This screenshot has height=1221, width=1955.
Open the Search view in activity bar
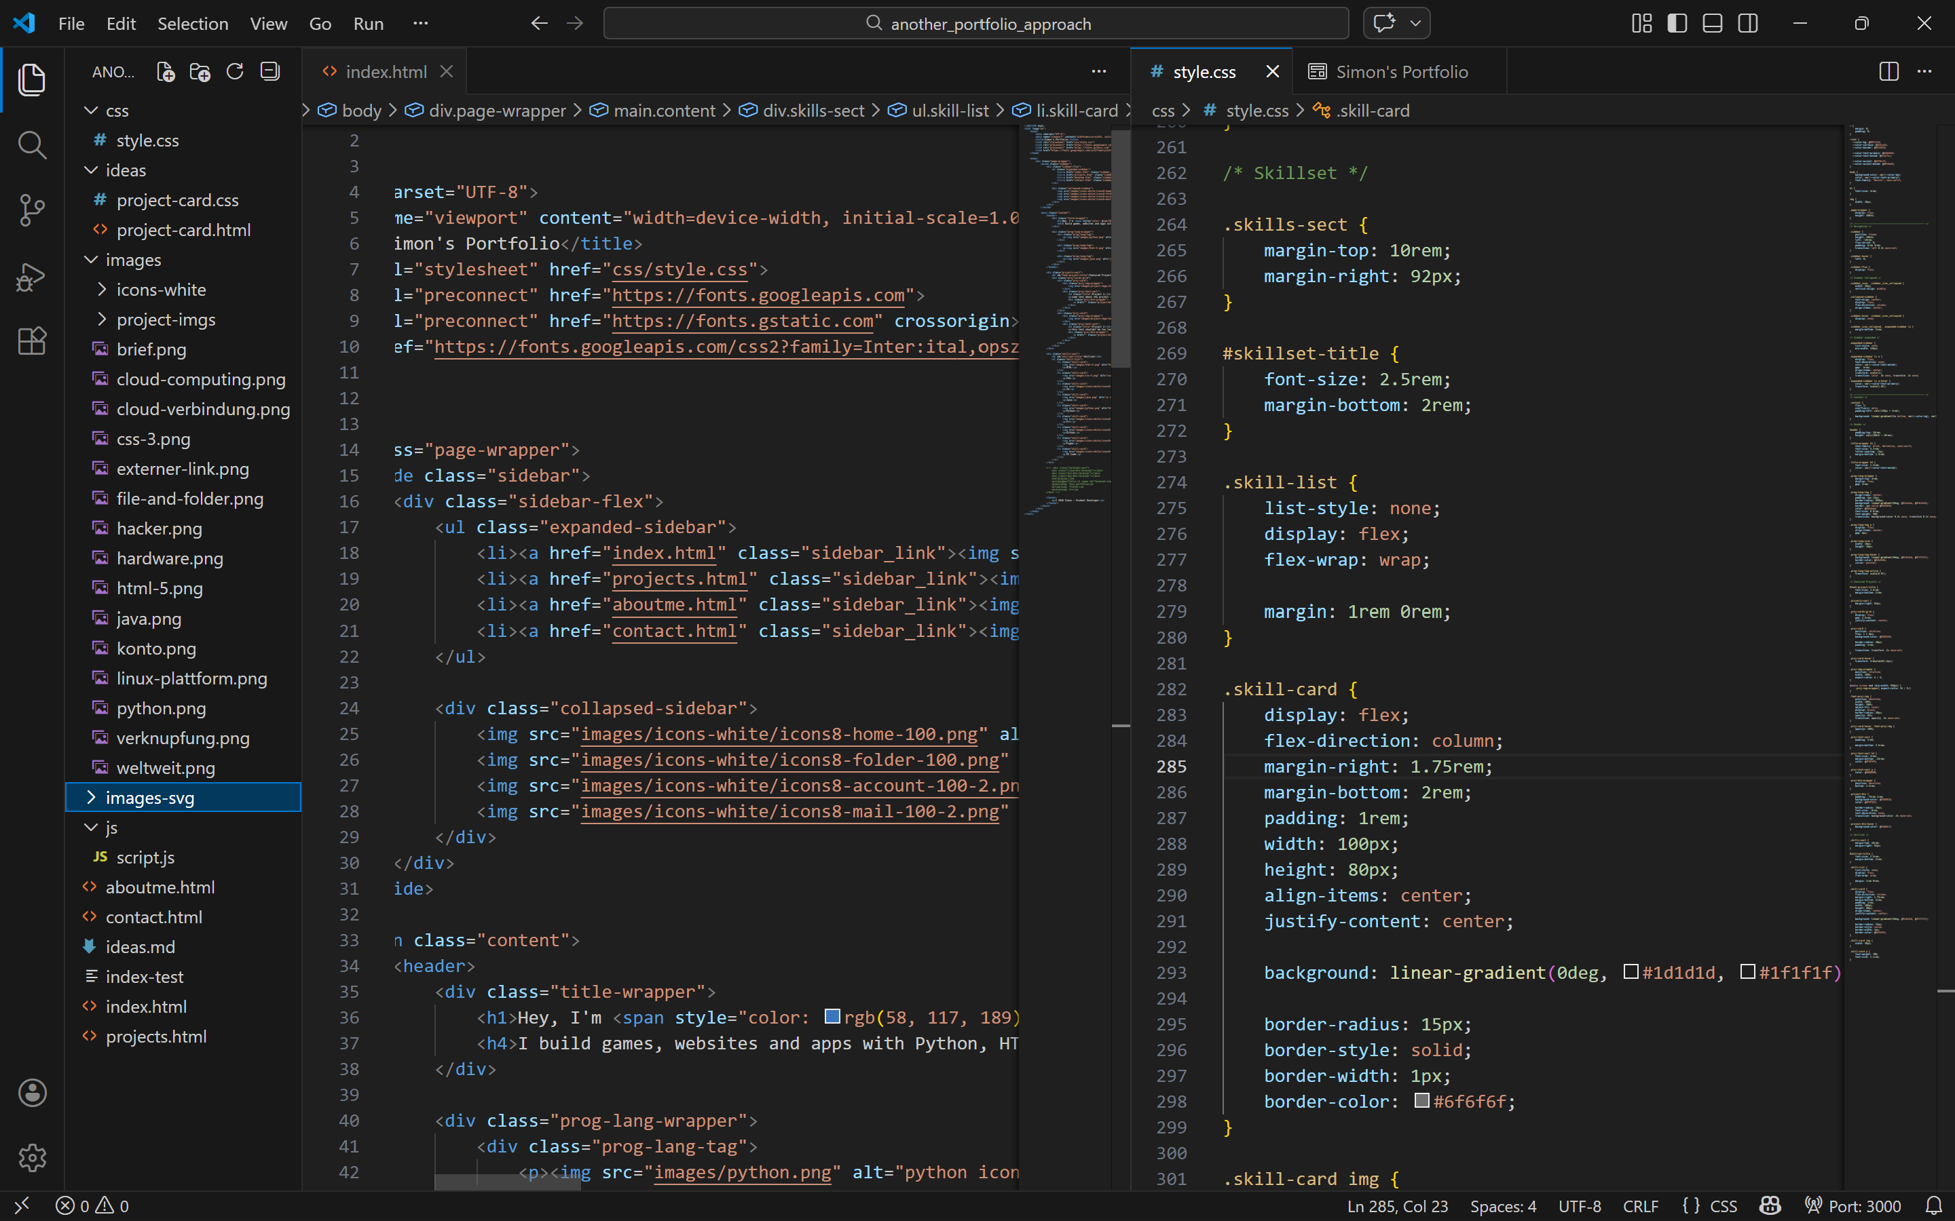(x=31, y=145)
